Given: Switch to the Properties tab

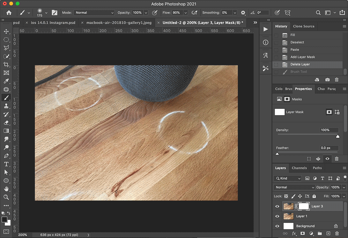Looking at the screenshot, I should tap(303, 89).
